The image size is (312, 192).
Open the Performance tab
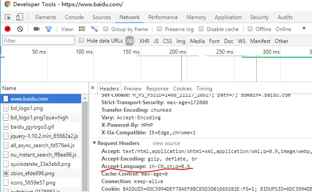(163, 17)
